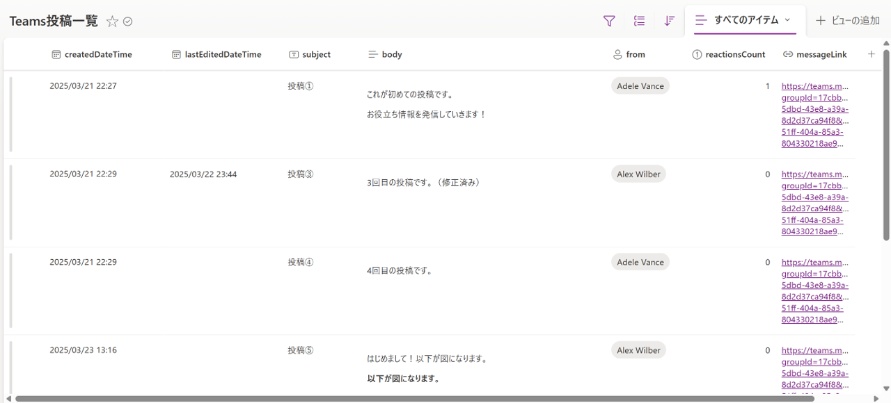Screen dimensions: 891x403
Task: Favorite the list with star icon
Action: (x=112, y=22)
